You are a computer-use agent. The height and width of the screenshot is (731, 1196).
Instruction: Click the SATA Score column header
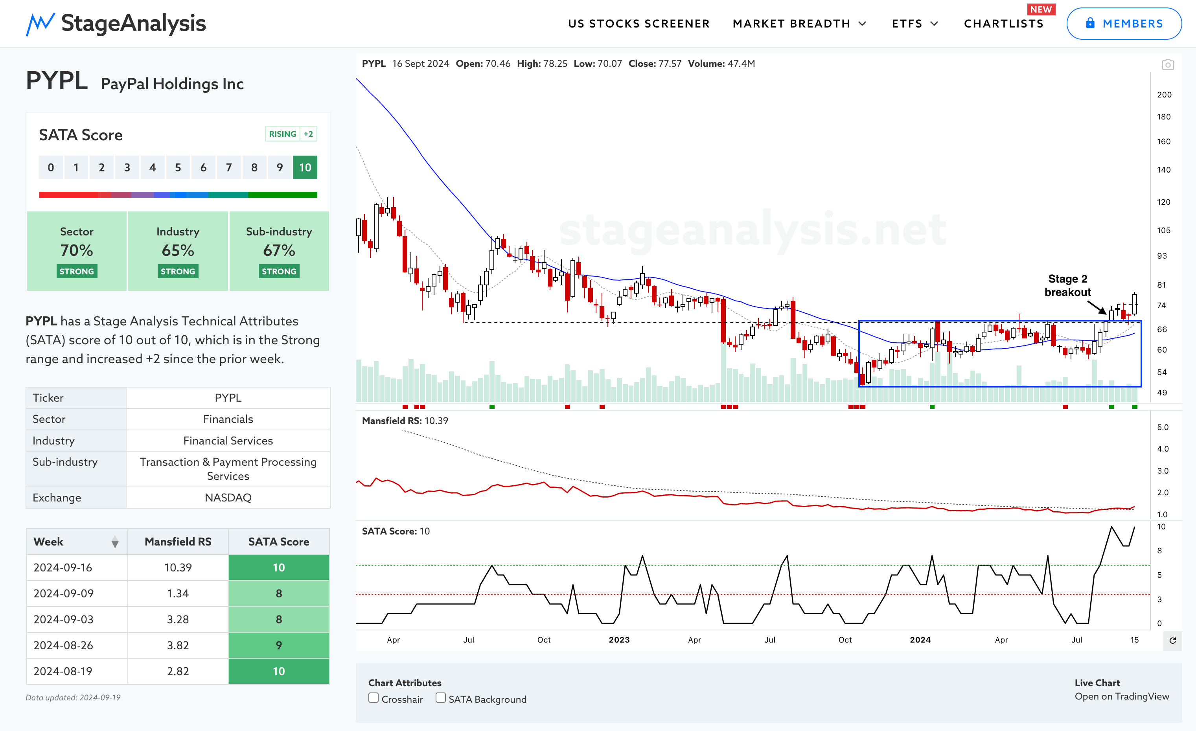[279, 542]
